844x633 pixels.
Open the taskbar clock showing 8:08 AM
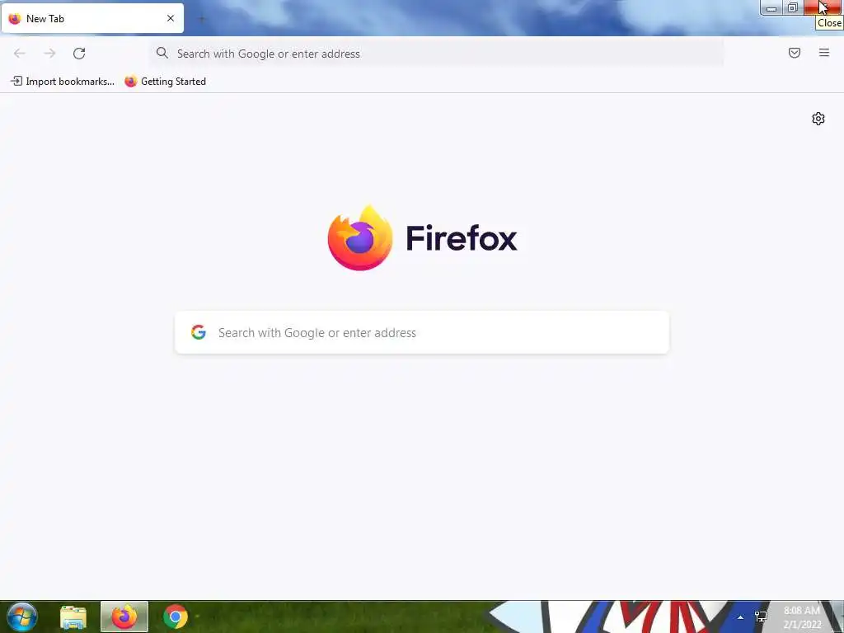[802, 617]
